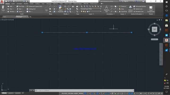
Task: Click the Section Line tool
Action: pyautogui.click(x=138, y=9)
